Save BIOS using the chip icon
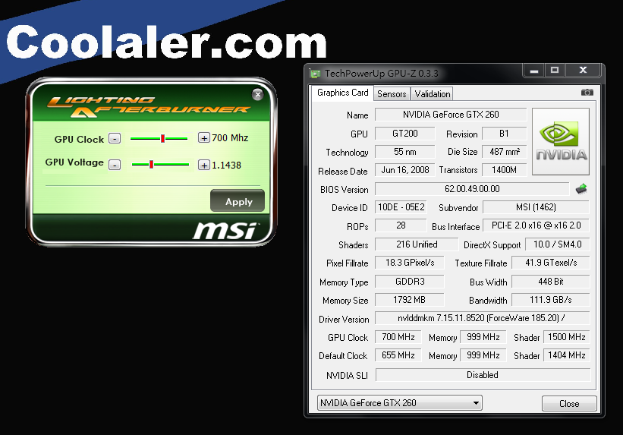Image resolution: width=623 pixels, height=435 pixels. (581, 189)
